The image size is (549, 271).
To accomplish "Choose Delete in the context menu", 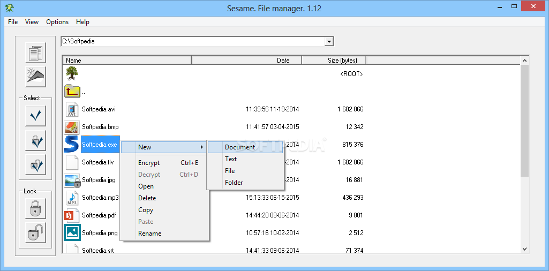I will 164,198.
